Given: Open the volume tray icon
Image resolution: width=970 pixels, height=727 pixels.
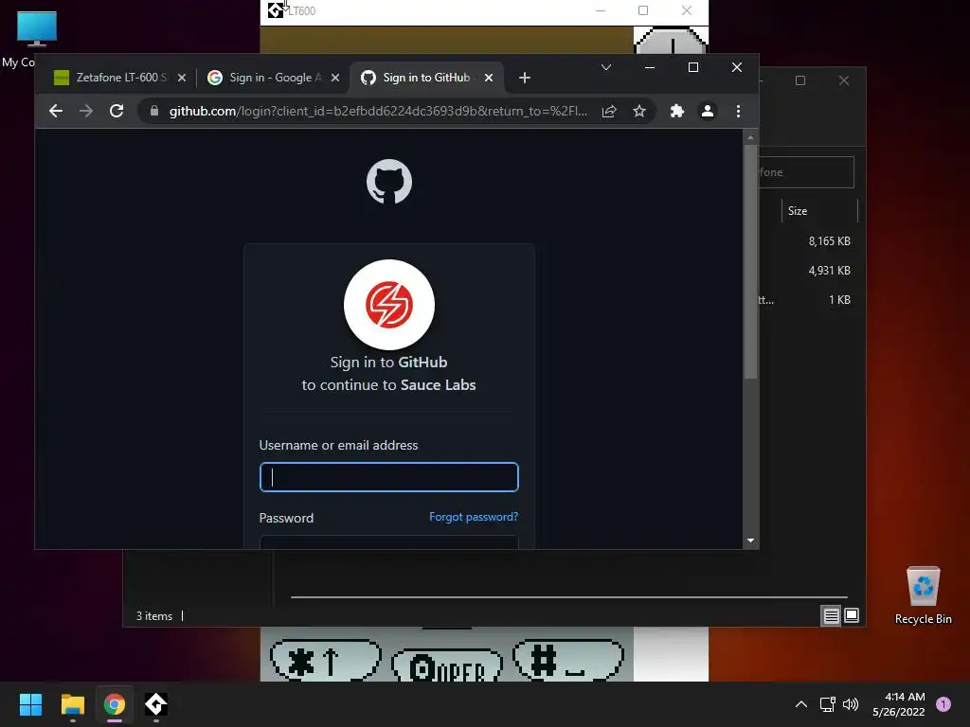Looking at the screenshot, I should (851, 704).
